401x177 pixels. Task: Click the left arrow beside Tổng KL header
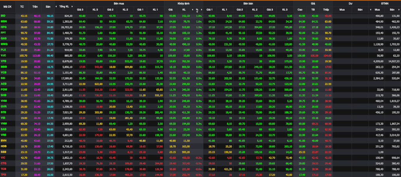pos(57,6)
